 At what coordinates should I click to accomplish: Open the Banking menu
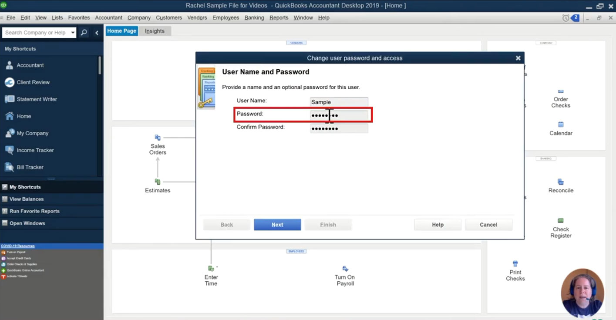tap(254, 18)
